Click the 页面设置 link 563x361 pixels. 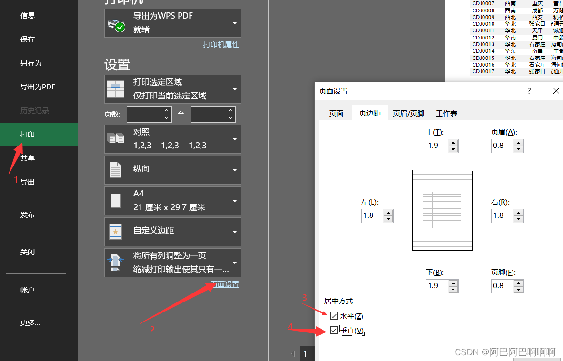point(224,284)
